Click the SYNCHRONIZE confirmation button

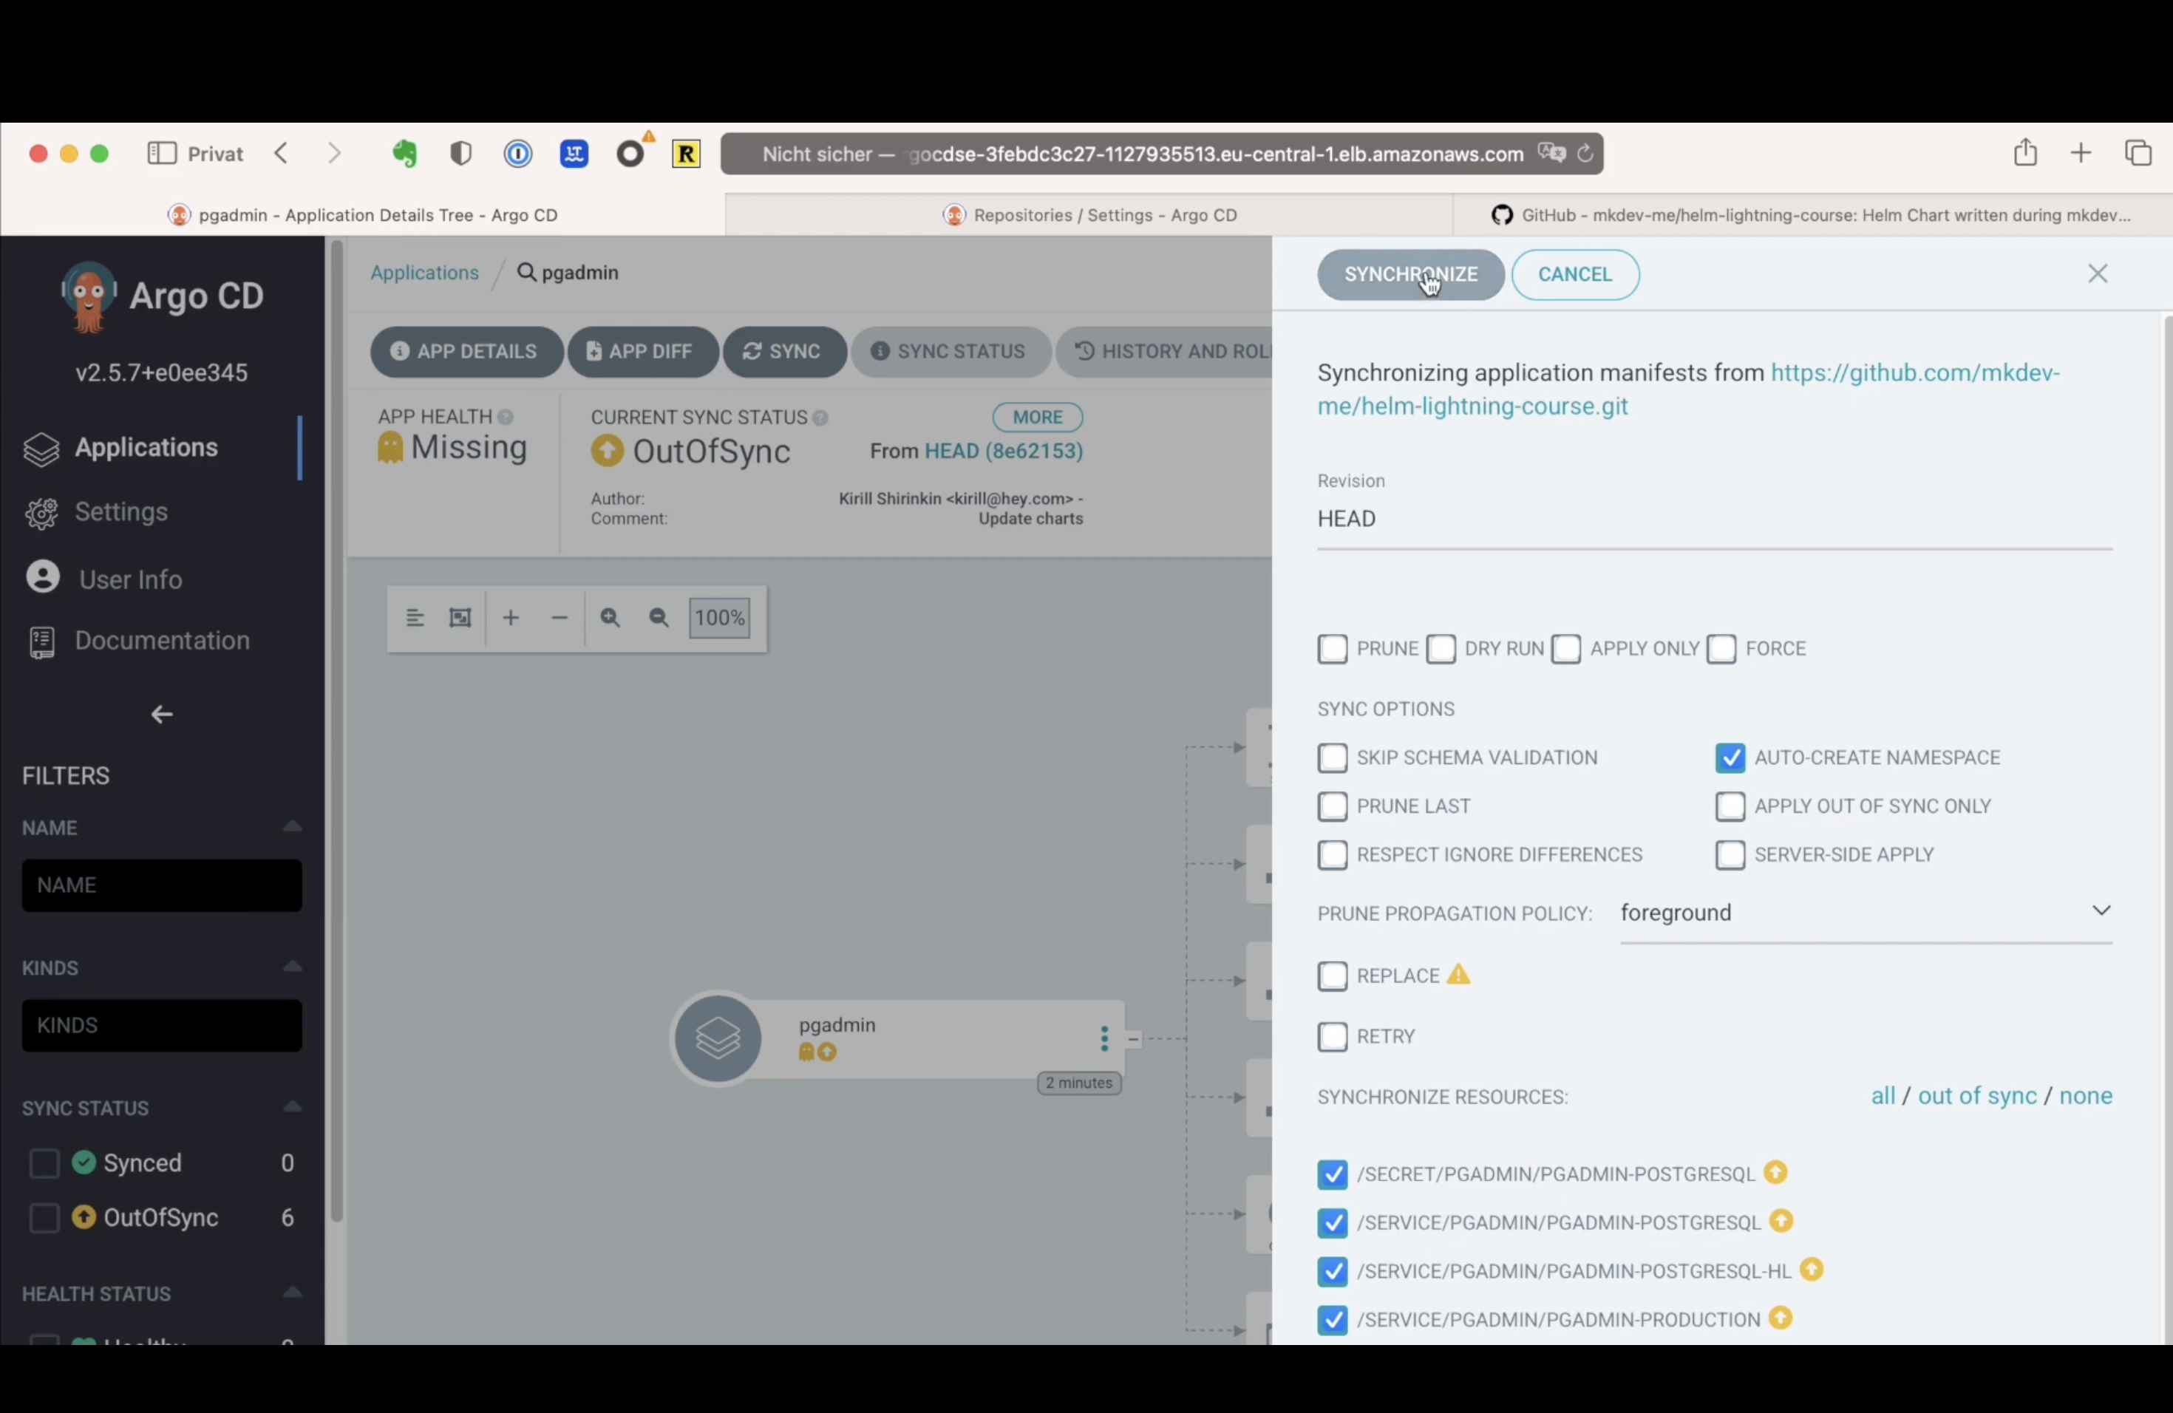pos(1409,273)
